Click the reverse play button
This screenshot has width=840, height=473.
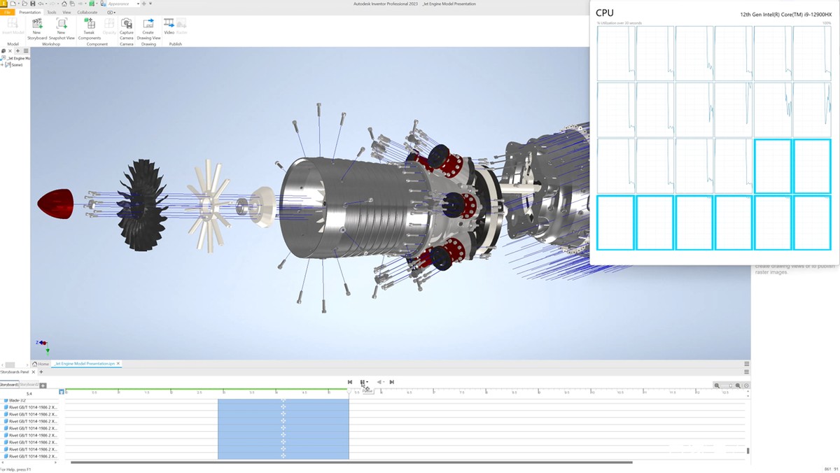click(x=379, y=382)
